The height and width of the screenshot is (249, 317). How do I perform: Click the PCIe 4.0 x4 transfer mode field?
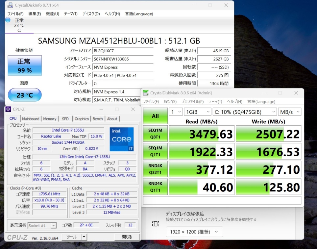[123, 75]
